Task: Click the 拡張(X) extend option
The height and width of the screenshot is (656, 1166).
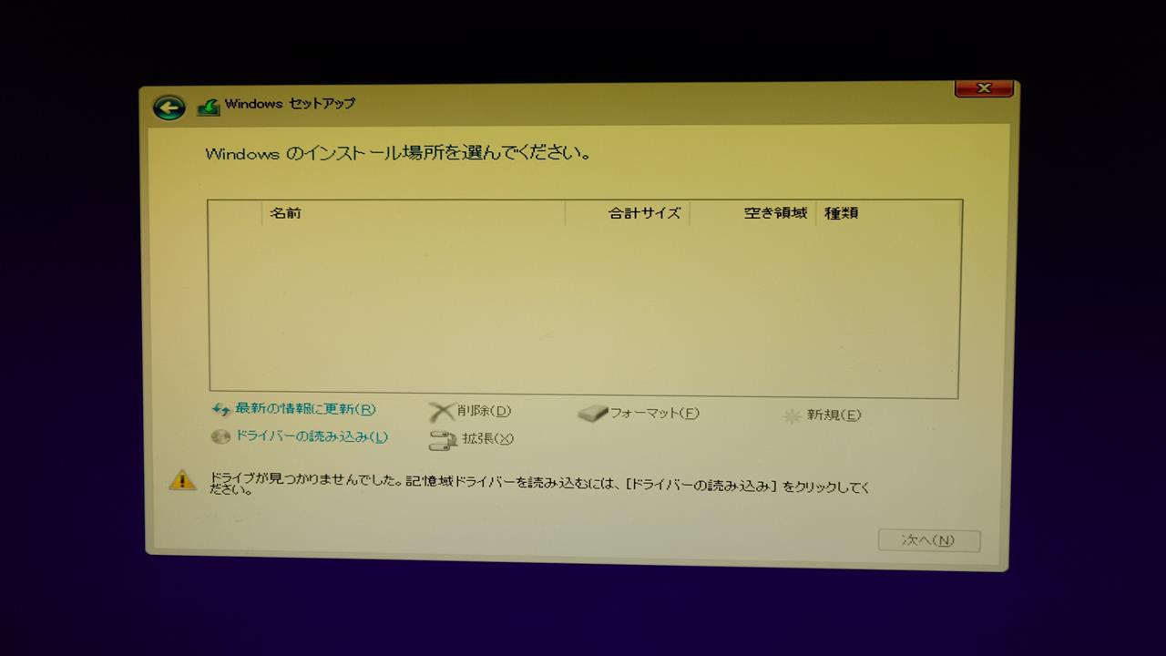Action: 488,439
